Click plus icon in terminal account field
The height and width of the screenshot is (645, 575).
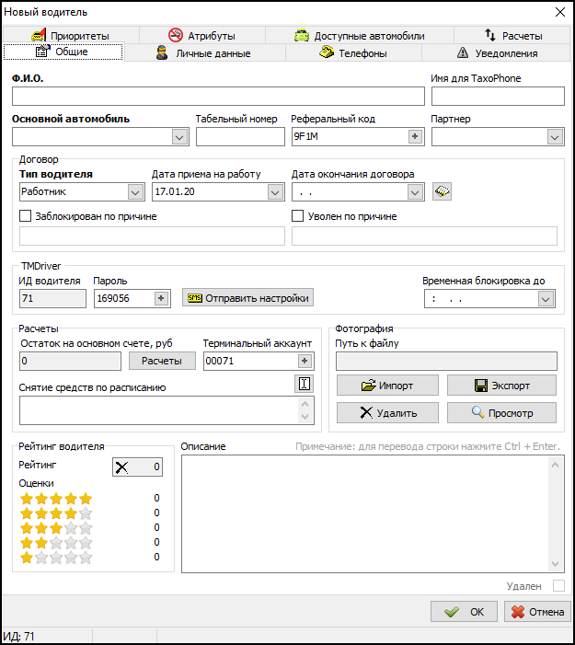(305, 362)
